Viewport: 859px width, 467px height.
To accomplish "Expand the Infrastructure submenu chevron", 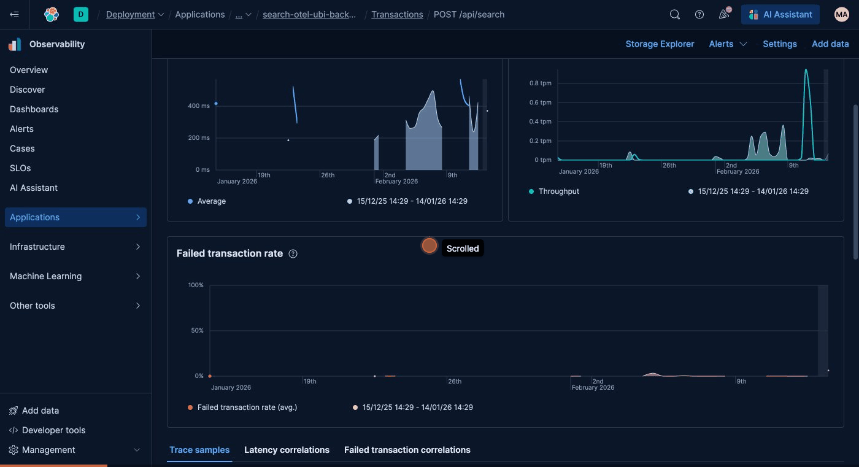I will click(x=137, y=247).
